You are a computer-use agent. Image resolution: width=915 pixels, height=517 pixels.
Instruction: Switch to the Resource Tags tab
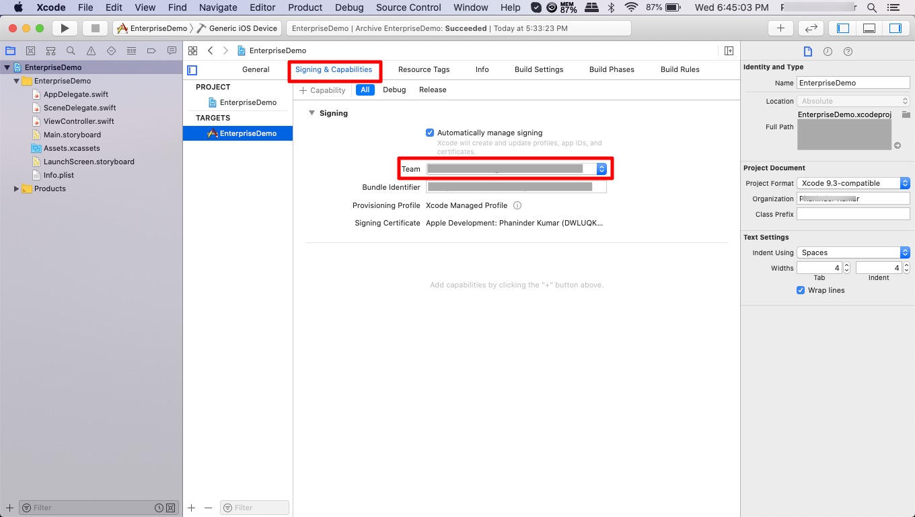point(424,69)
